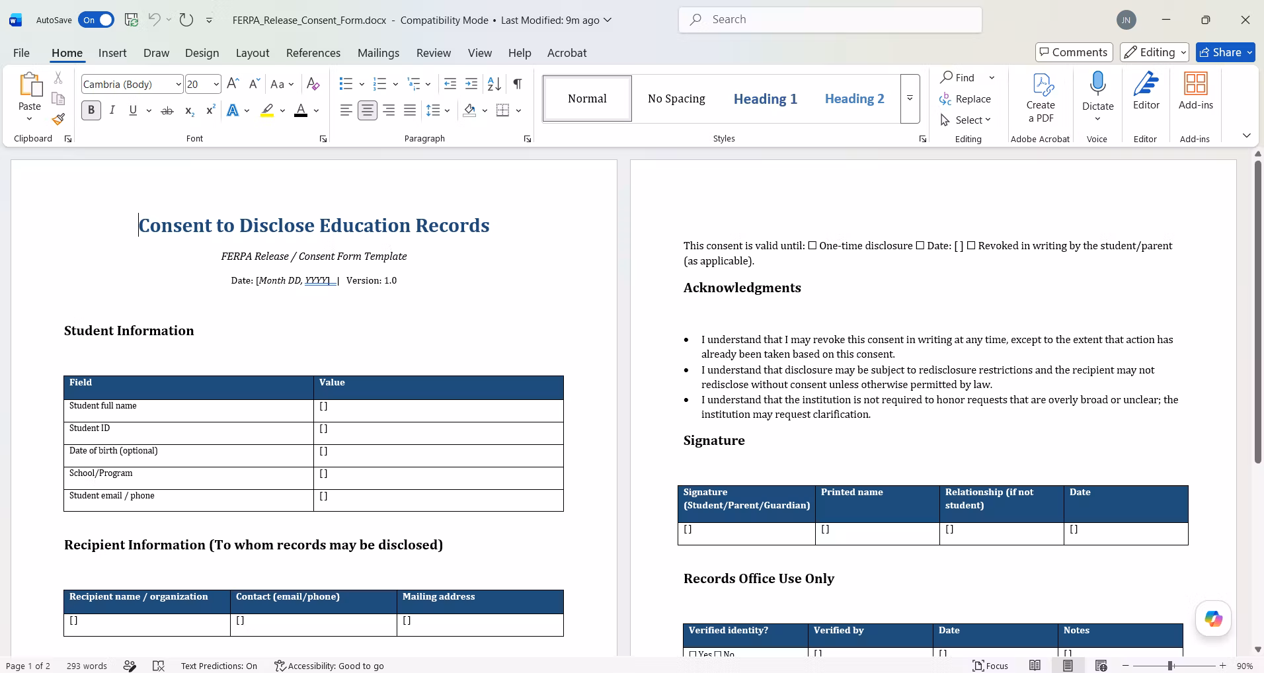Image resolution: width=1264 pixels, height=673 pixels.
Task: Open the Comments pane
Action: pos(1074,52)
